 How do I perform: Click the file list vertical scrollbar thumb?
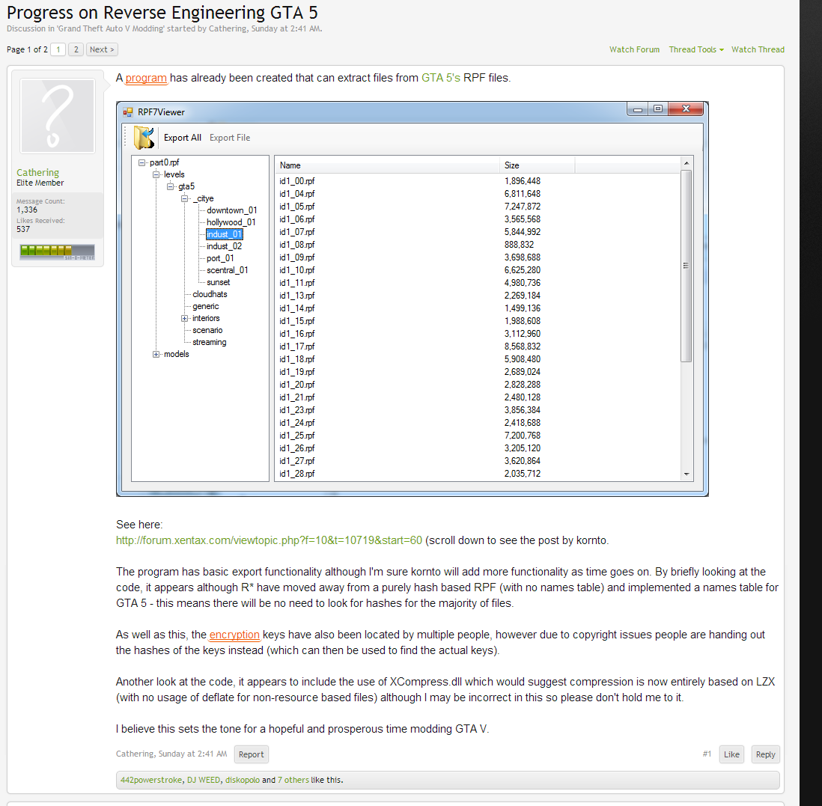pyautogui.click(x=686, y=266)
